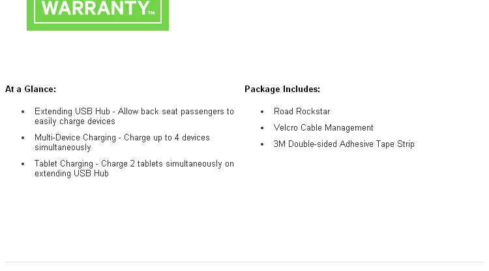Click the bullet before Road Rockstar

262,112
